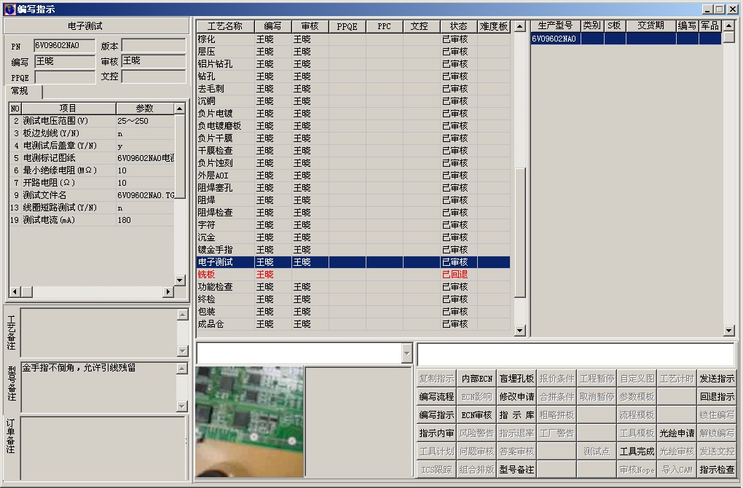Click the 文控 input field in the left panel
Screen dimensions: 743x488
pyautogui.click(x=154, y=76)
